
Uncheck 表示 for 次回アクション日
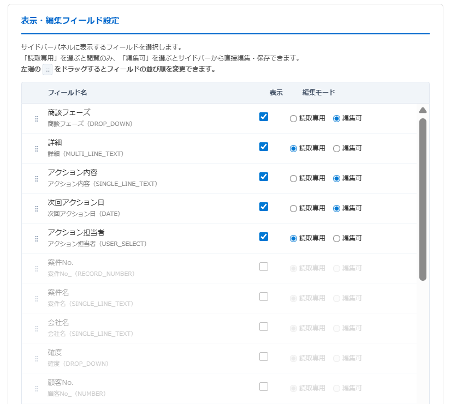coord(264,207)
